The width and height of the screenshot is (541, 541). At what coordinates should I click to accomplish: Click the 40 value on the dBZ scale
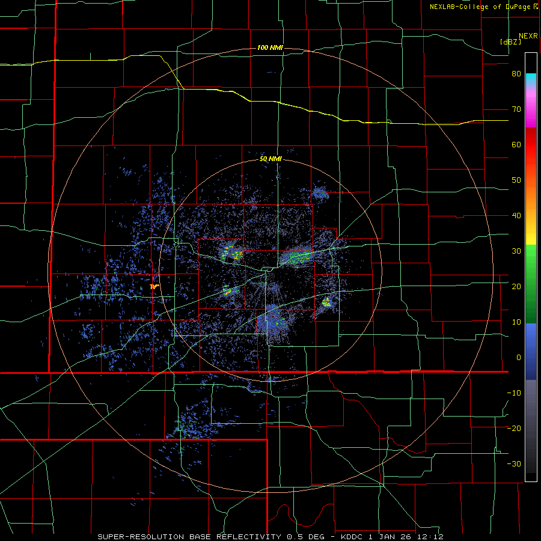pos(516,216)
